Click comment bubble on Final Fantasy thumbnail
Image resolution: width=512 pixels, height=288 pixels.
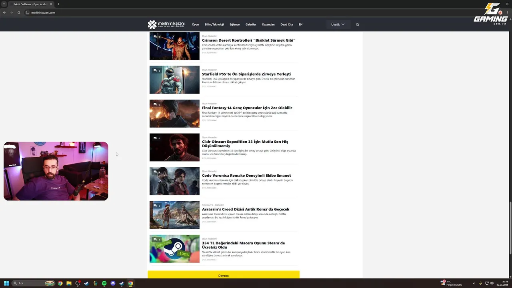(155, 104)
